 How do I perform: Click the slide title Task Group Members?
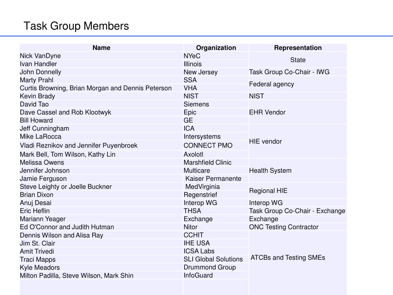pyautogui.click(x=76, y=26)
